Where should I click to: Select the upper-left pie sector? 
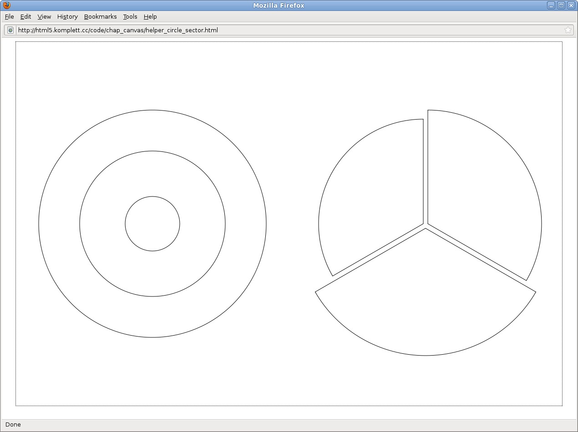coord(373,200)
